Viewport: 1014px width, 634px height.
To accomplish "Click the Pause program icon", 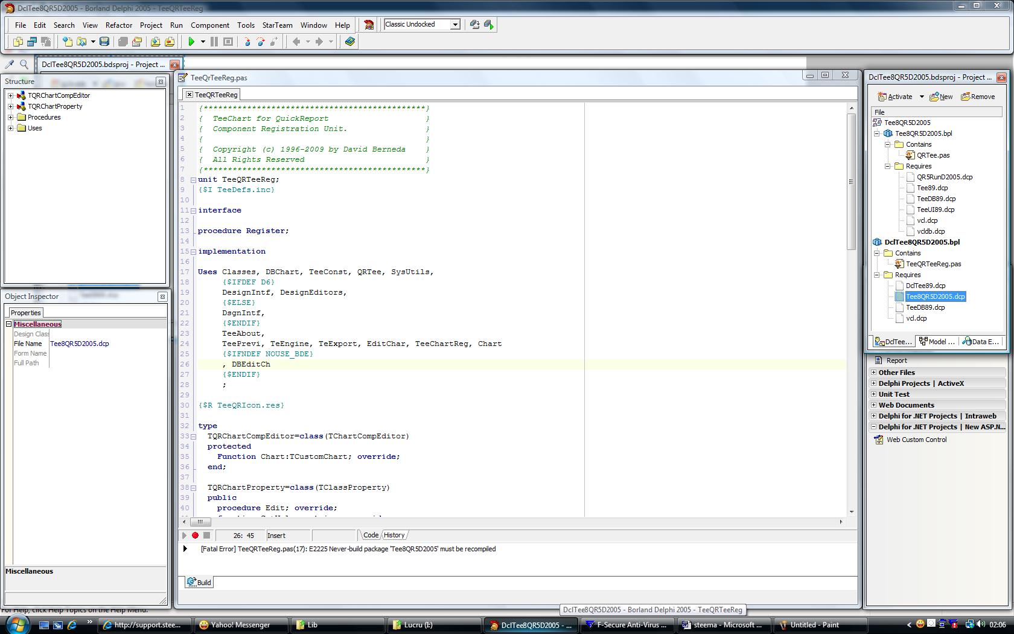I will (214, 42).
